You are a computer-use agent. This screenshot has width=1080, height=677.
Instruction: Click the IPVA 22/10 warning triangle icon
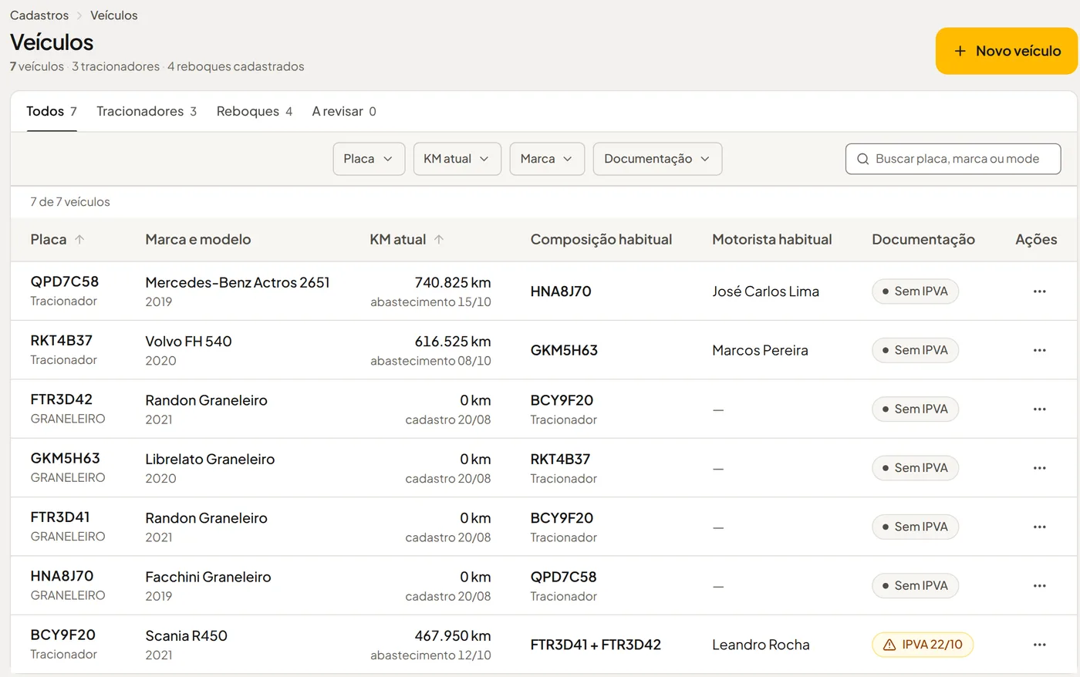(889, 645)
